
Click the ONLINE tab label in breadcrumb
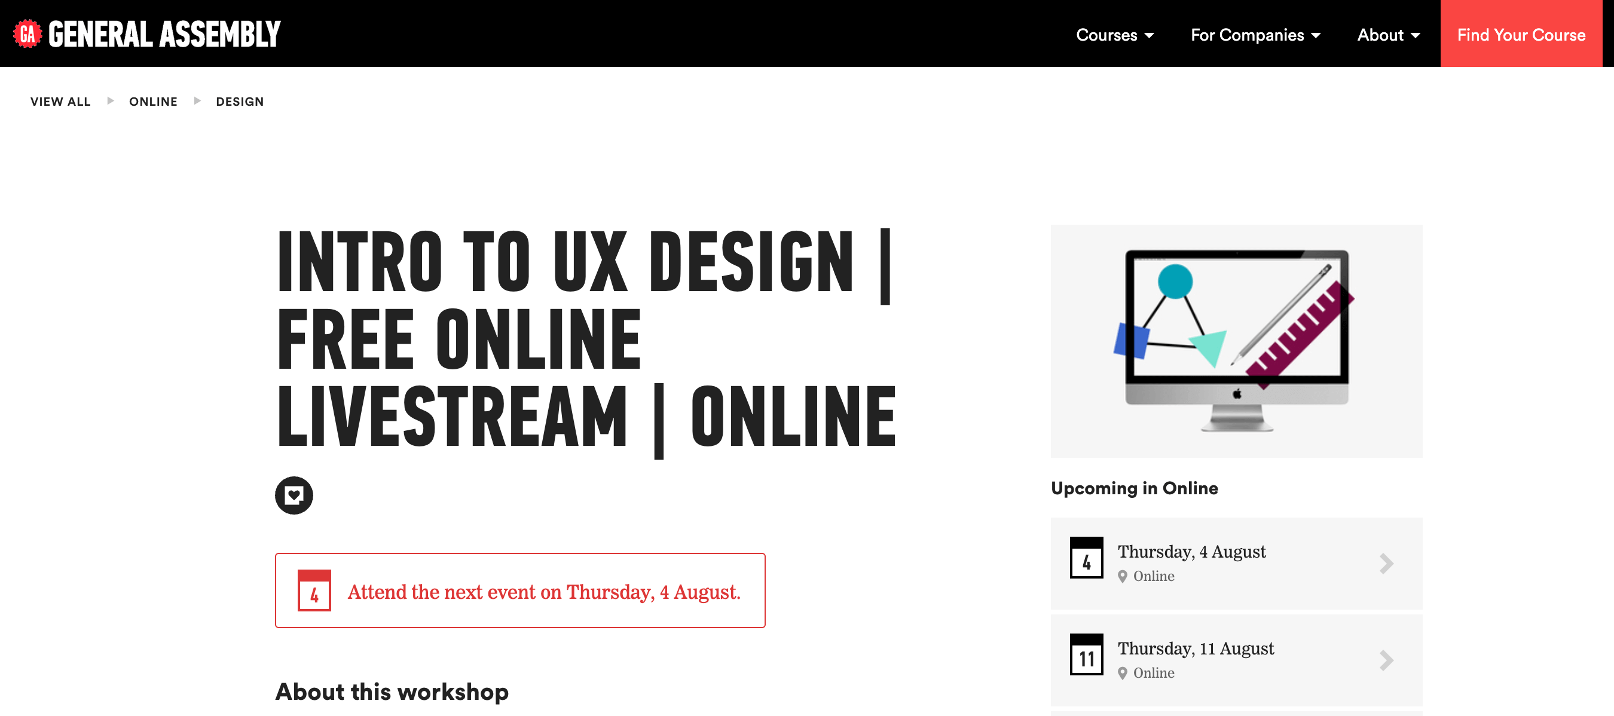[x=152, y=101]
